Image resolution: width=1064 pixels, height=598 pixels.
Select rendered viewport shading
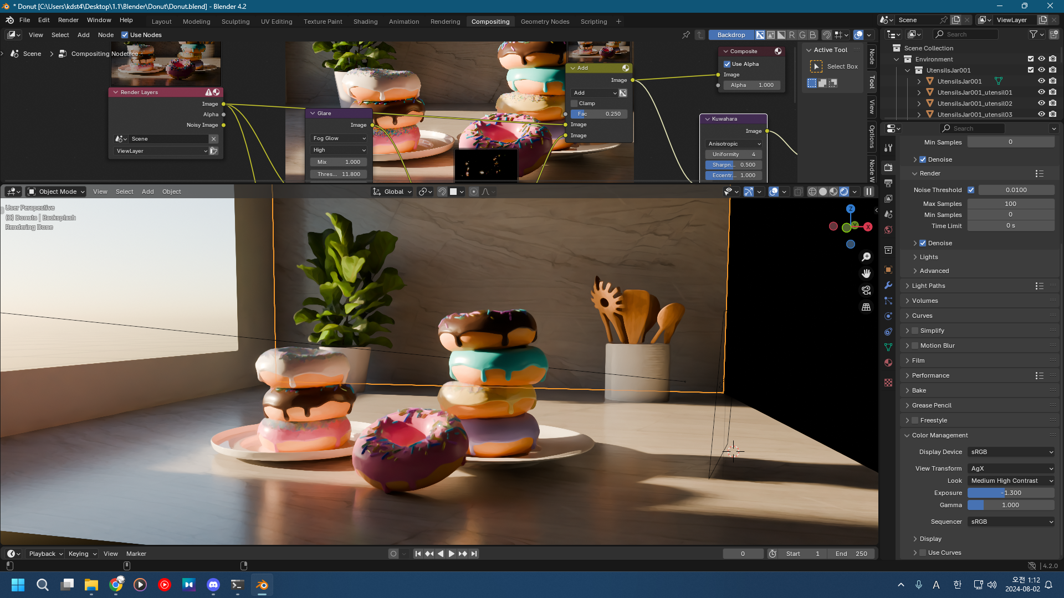[844, 192]
